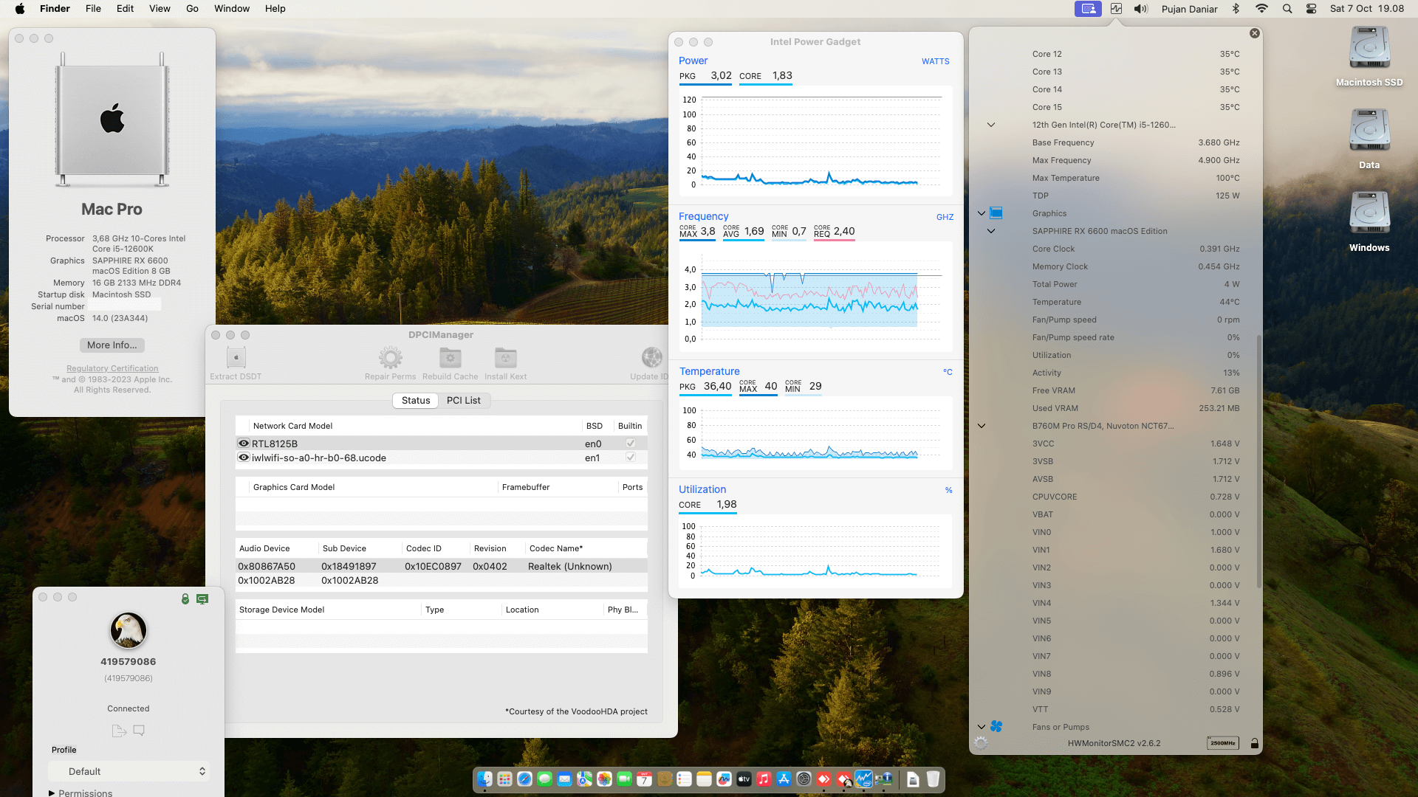The width and height of the screenshot is (1418, 797).
Task: Collapse the Graphics group chevron
Action: pyautogui.click(x=982, y=213)
